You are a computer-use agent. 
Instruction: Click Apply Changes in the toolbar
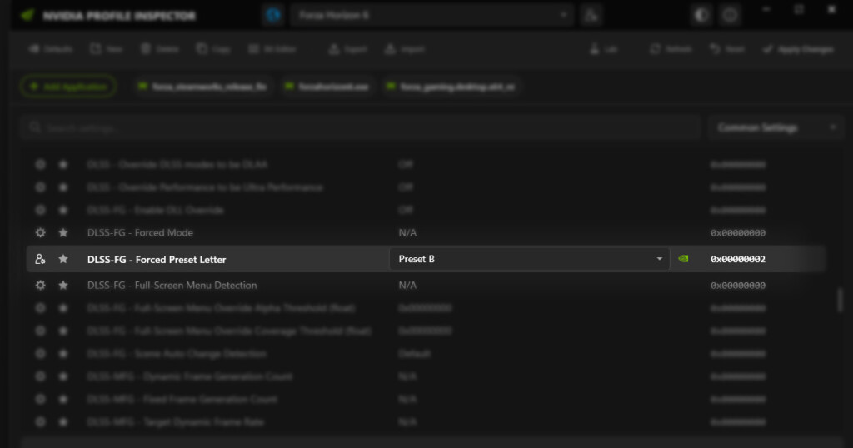click(x=798, y=49)
